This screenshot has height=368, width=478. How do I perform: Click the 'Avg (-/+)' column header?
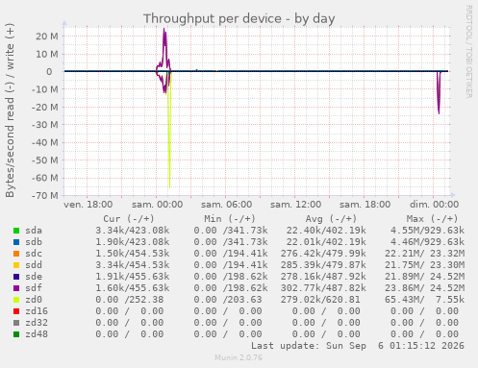click(331, 219)
